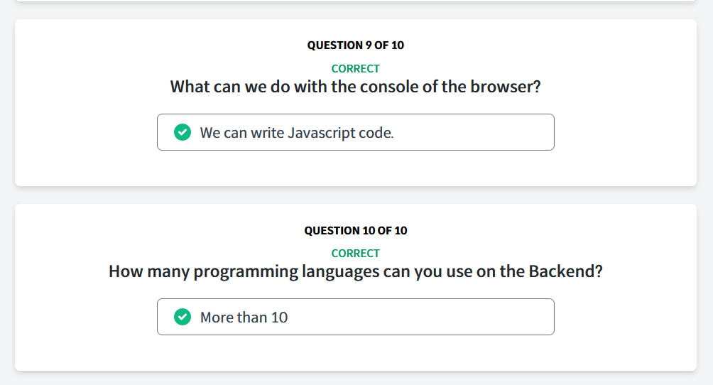Select the 'More than 10' answer text
Screen dimensions: 713x385
pos(244,318)
